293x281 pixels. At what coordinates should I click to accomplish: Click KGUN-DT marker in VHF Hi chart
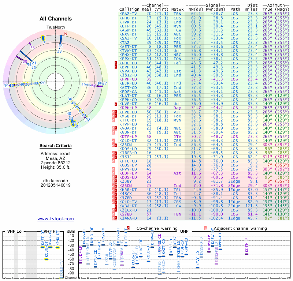click(47, 259)
